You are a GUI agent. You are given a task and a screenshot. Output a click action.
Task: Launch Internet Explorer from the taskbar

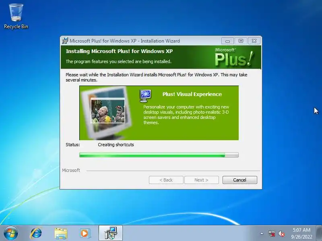(x=36, y=233)
